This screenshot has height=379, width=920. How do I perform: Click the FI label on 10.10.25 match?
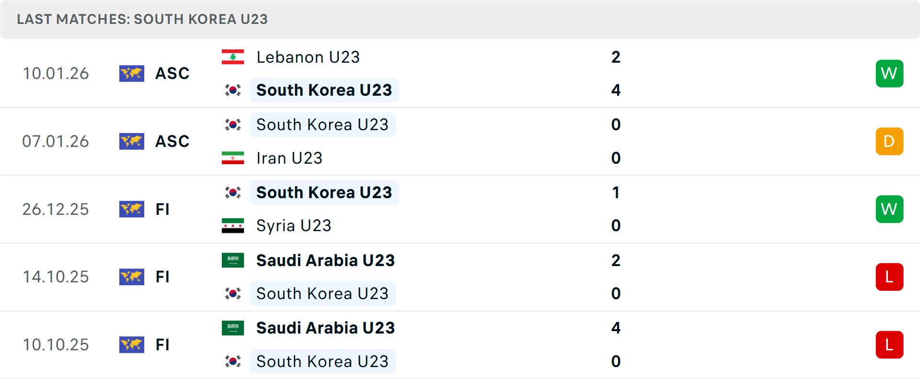(162, 345)
